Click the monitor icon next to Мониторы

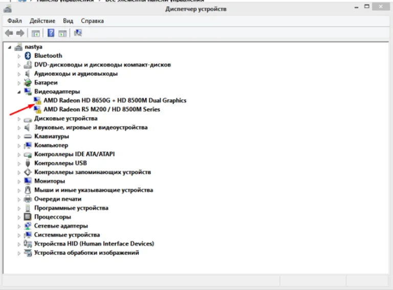28,181
